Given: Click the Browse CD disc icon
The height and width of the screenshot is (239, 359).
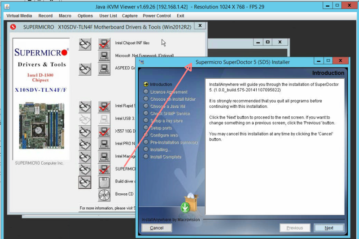Looking at the screenshot, I should pos(104,195).
